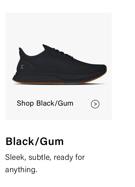Screen dimensions: 135x187
Task: Open the Shop Black/Gum link
Action: coord(45,103)
